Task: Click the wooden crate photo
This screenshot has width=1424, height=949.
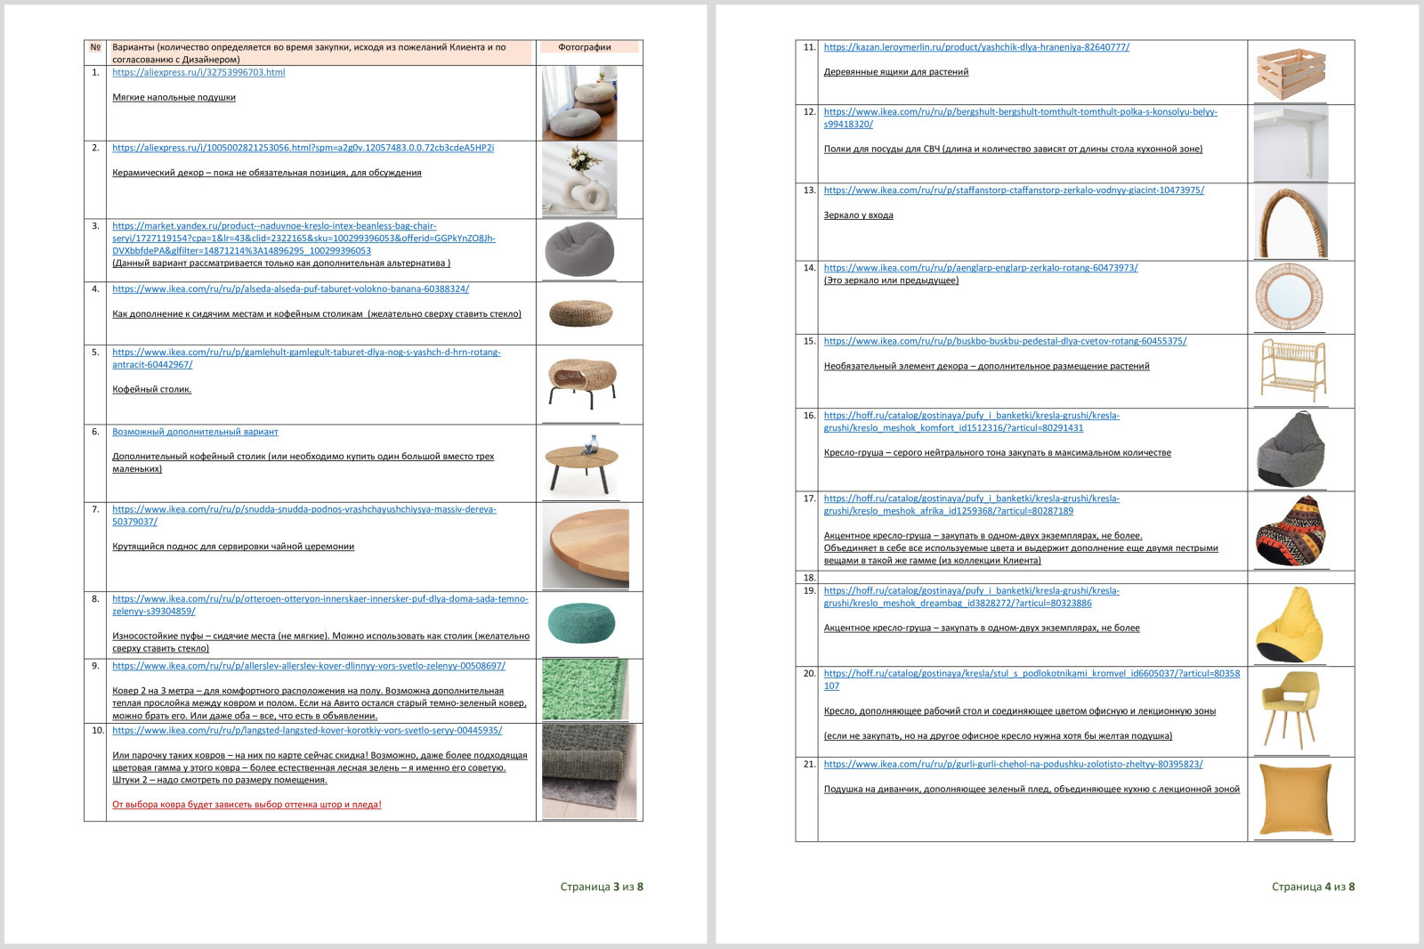Action: click(1290, 75)
